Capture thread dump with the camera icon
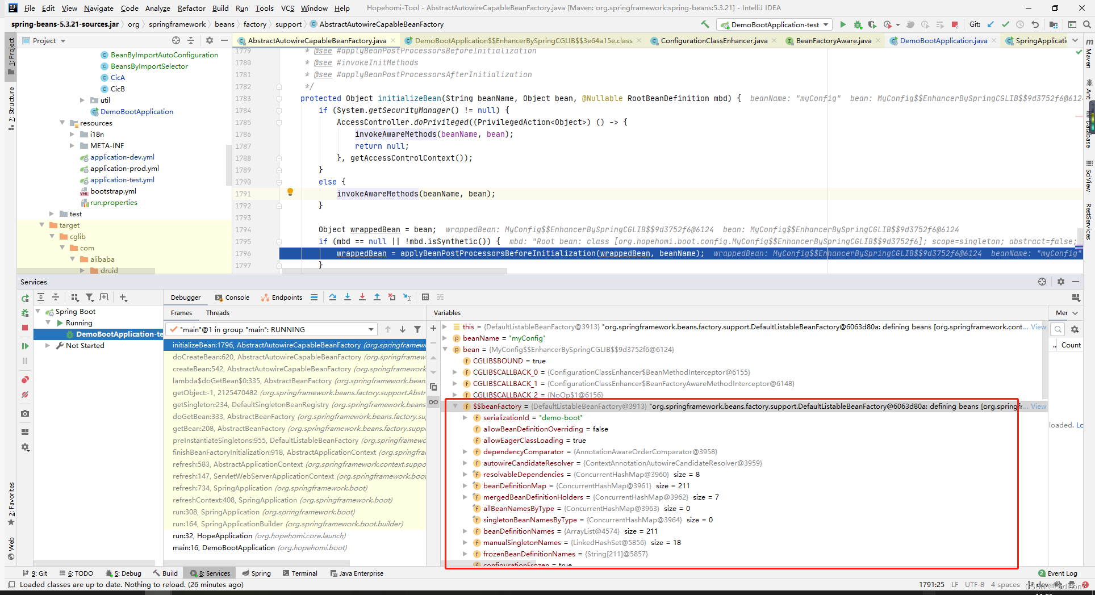1095x595 pixels. click(25, 414)
